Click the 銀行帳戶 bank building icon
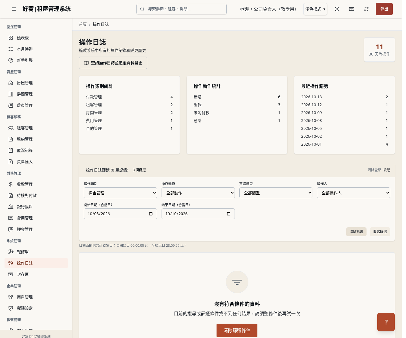The image size is (406, 338). coord(11,207)
